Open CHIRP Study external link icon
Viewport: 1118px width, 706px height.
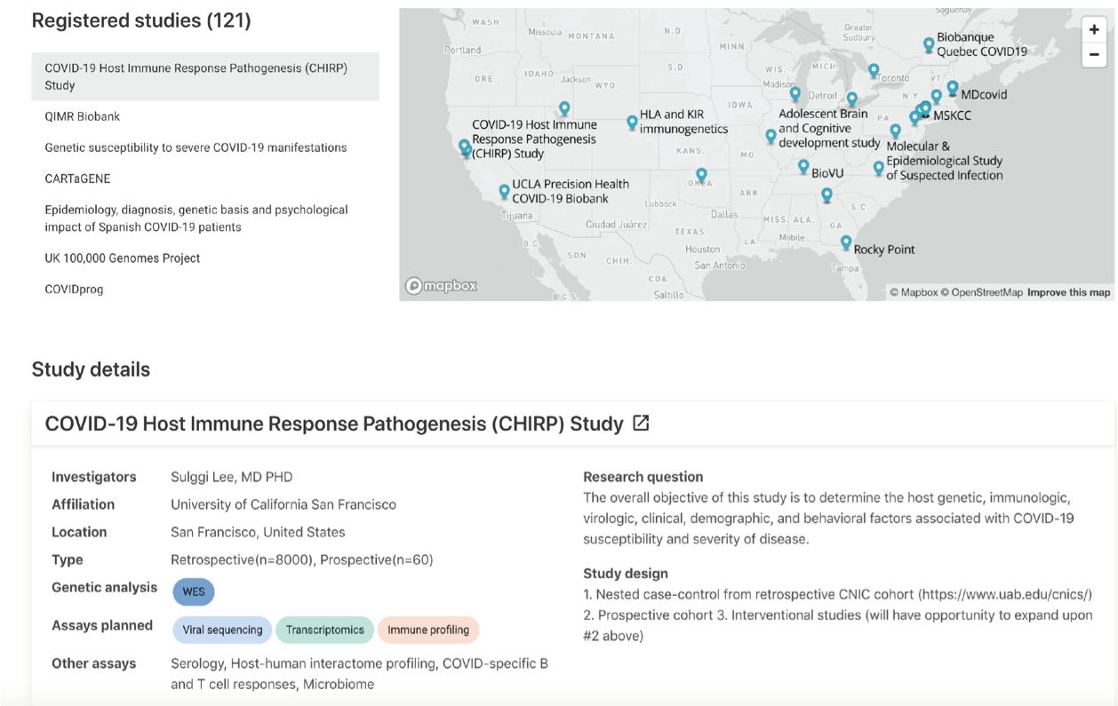pos(641,424)
